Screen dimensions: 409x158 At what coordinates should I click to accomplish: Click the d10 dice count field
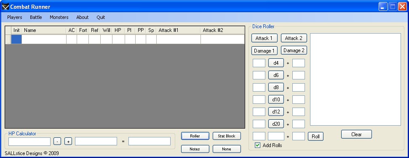tap(259, 100)
